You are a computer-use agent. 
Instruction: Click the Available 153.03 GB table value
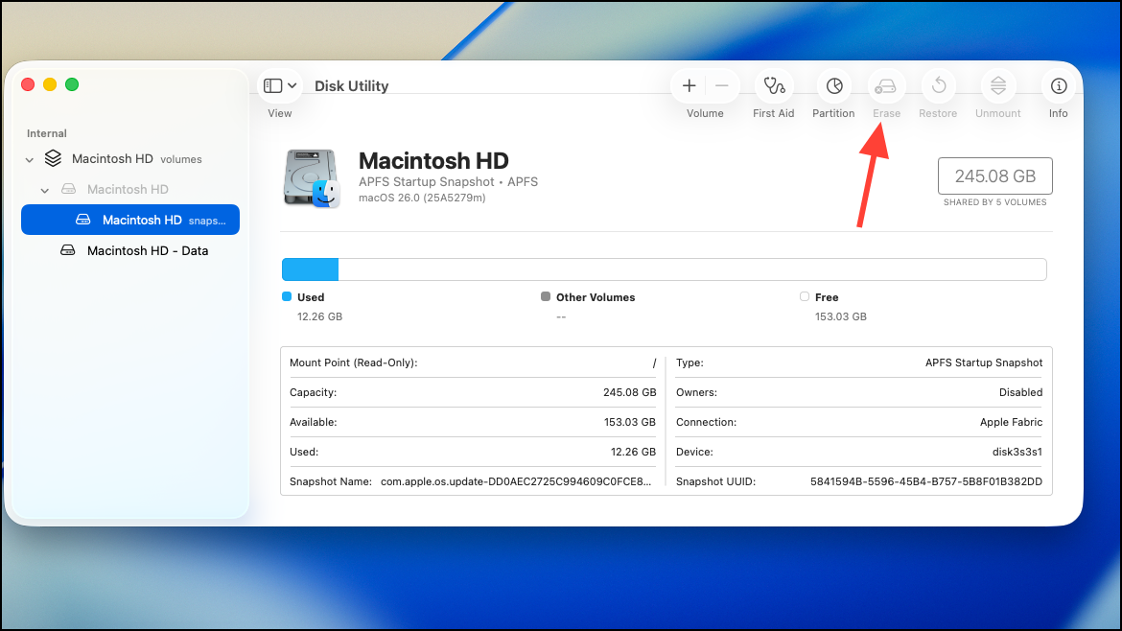click(630, 422)
